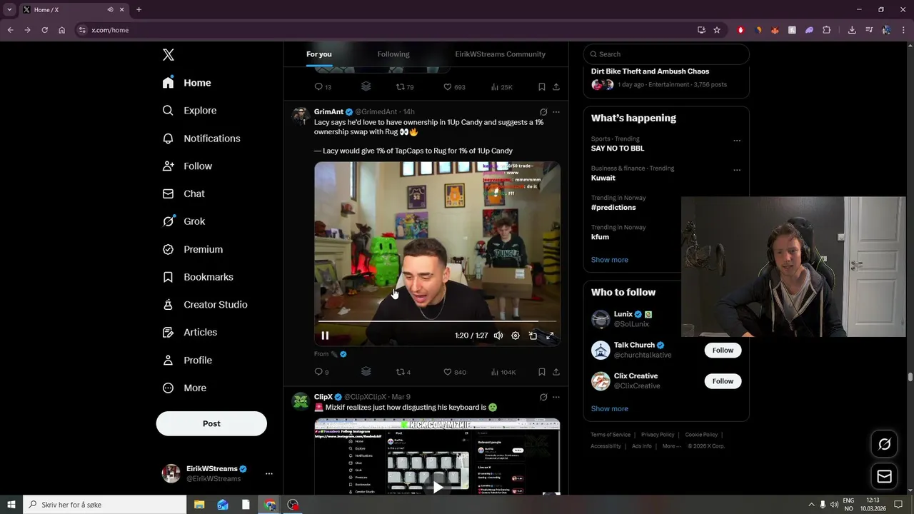914x514 pixels.
Task: Open Profile in the sidebar
Action: coord(188,361)
